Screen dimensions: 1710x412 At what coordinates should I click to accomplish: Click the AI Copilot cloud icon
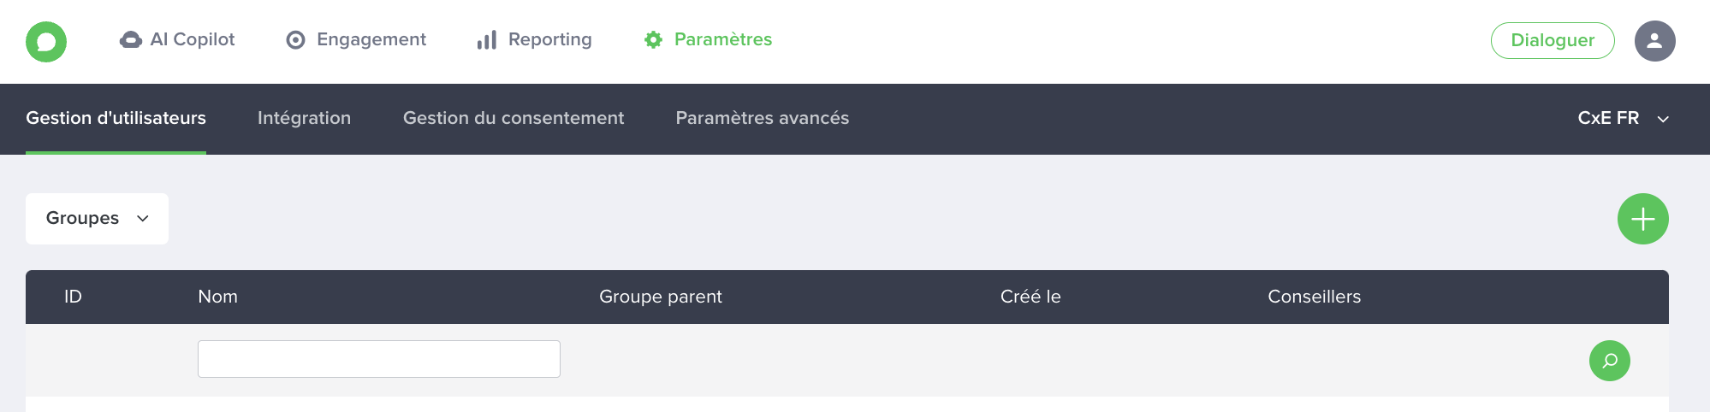[x=131, y=40]
